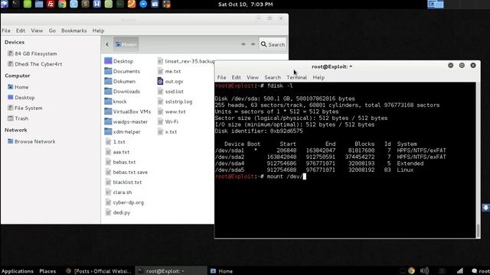This screenshot has height=275, width=490.
Task: Click the terminal vertical scrollbar
Action: (x=478, y=231)
